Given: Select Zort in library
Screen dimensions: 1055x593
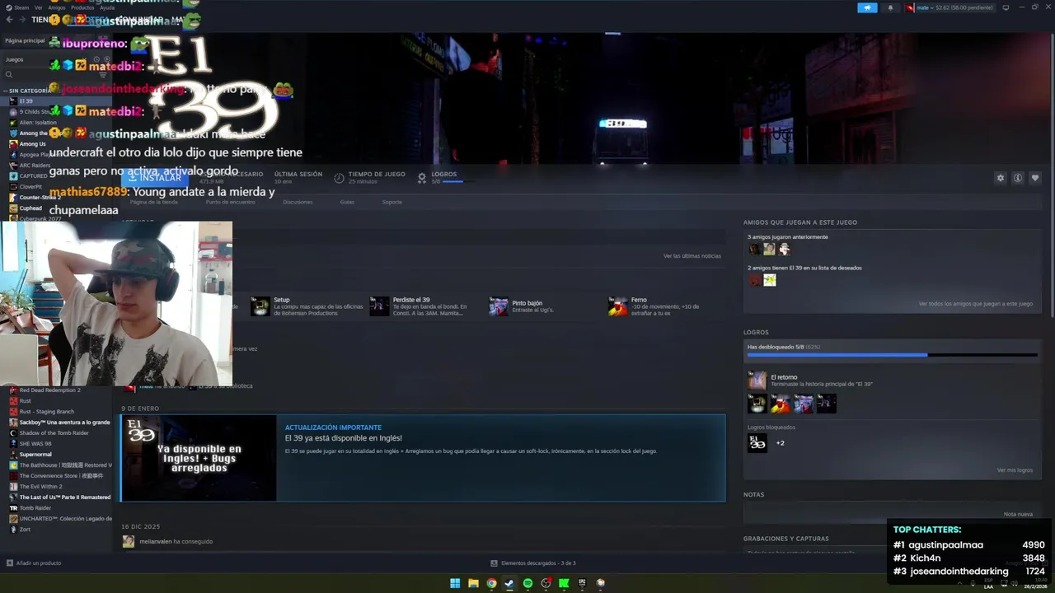Looking at the screenshot, I should (25, 530).
